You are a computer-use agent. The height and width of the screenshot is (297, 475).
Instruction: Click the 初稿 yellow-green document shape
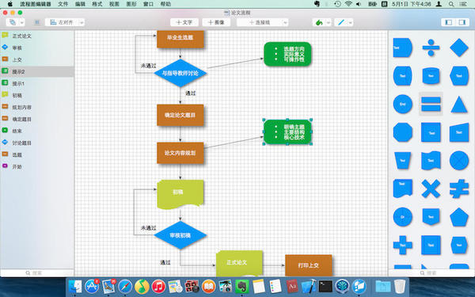[x=180, y=195]
